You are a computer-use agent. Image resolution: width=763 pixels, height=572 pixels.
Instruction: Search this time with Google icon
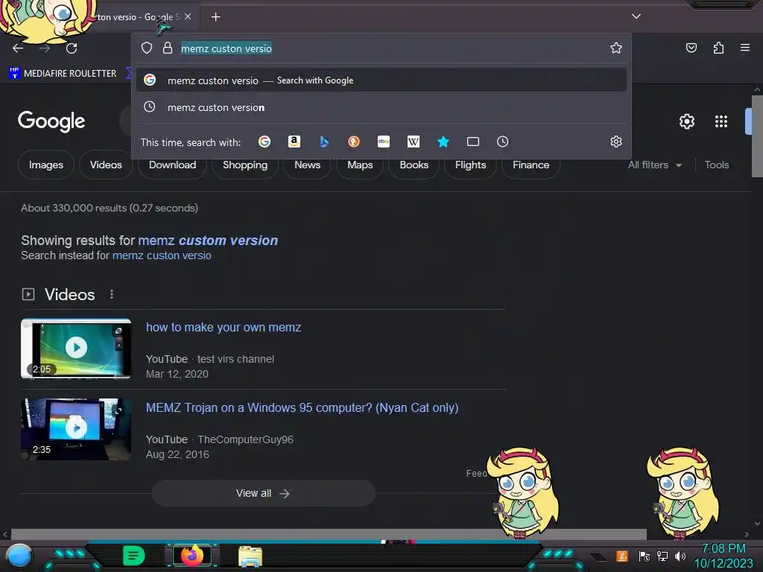[265, 142]
